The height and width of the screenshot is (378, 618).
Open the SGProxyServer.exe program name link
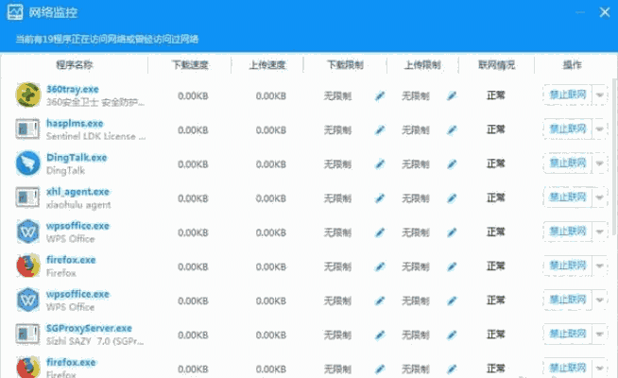(89, 328)
